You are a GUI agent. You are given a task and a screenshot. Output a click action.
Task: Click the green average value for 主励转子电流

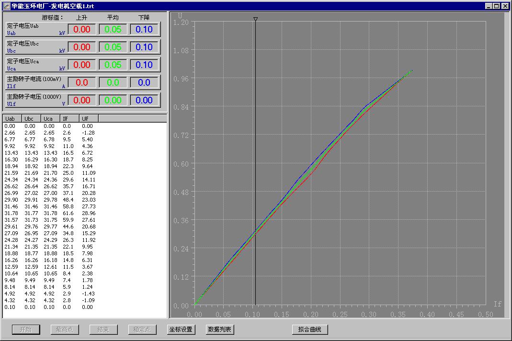[x=113, y=83]
